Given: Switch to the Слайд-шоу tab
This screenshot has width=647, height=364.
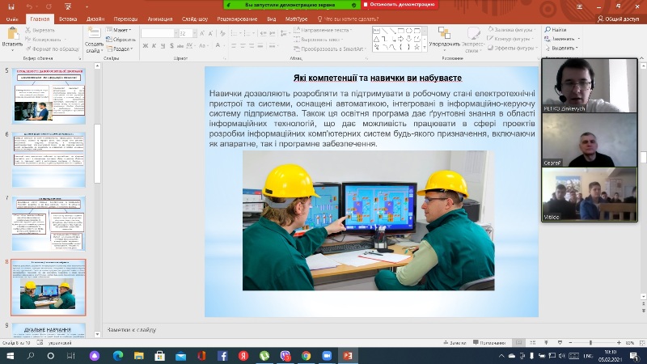Looking at the screenshot, I should pos(195,19).
